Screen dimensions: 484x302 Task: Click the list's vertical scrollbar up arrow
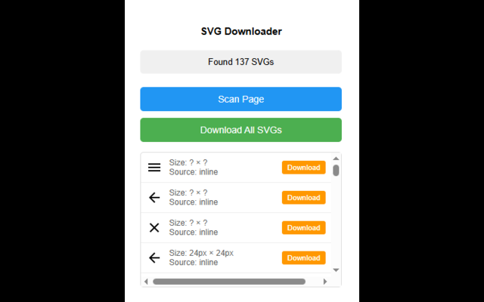[x=336, y=159]
